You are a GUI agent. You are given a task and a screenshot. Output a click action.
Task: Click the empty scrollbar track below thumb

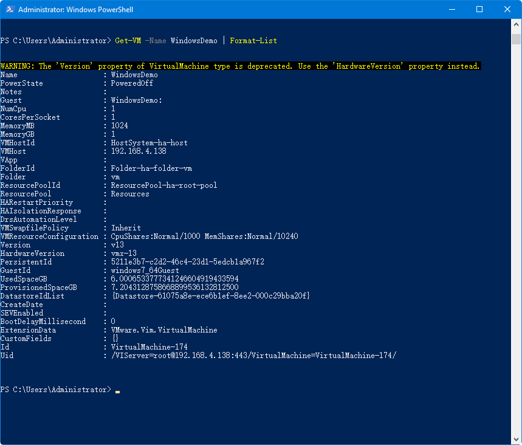click(x=516, y=243)
